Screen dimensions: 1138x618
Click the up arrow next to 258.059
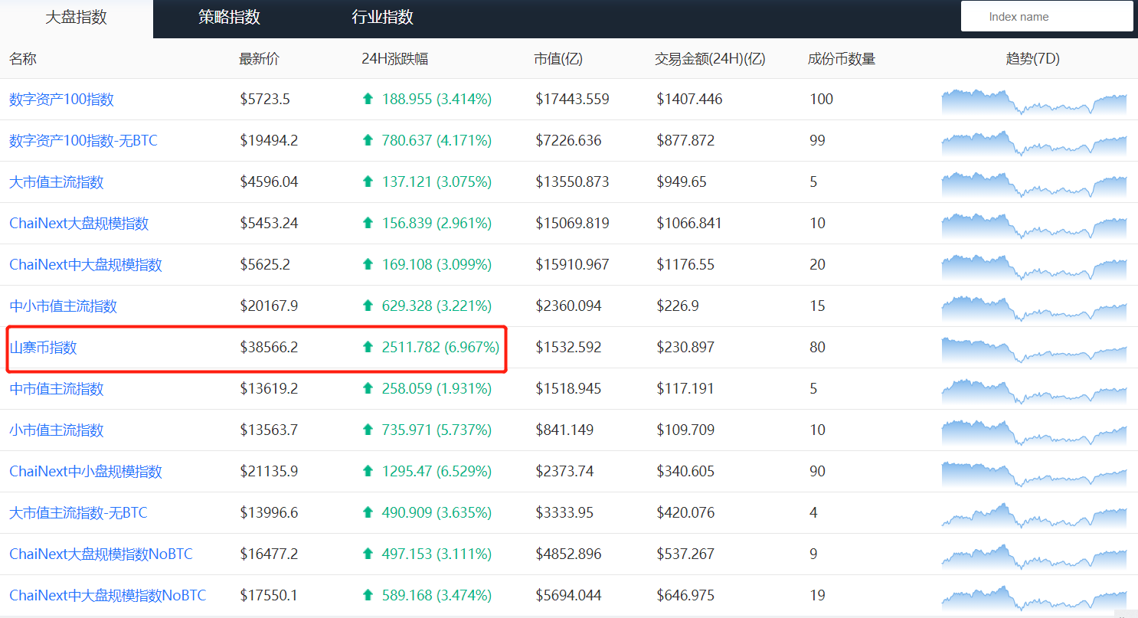point(368,388)
